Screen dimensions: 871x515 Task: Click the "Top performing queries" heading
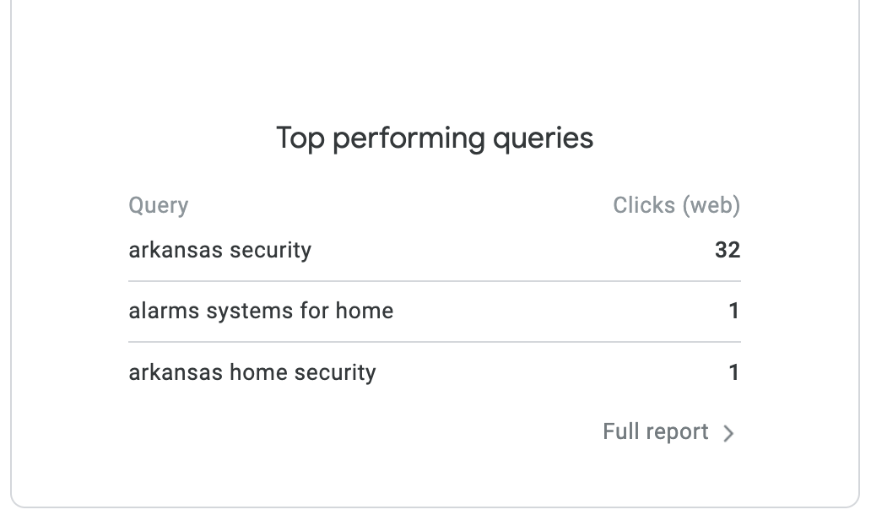(x=435, y=138)
